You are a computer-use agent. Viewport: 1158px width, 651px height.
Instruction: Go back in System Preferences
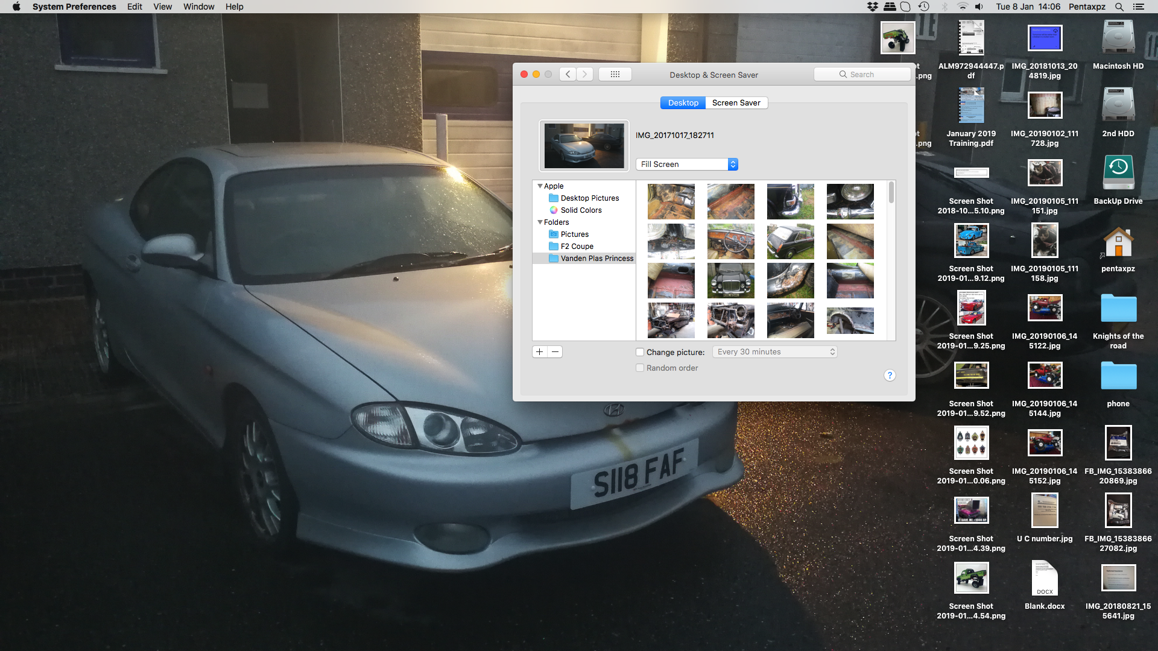(568, 74)
